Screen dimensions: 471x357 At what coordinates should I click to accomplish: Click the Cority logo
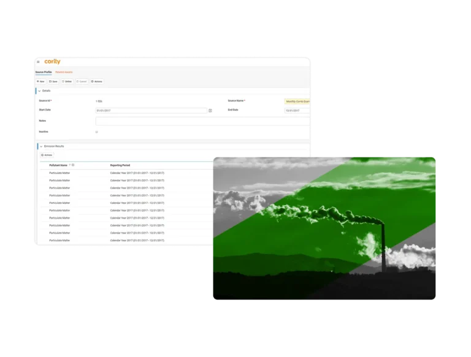pyautogui.click(x=52, y=61)
